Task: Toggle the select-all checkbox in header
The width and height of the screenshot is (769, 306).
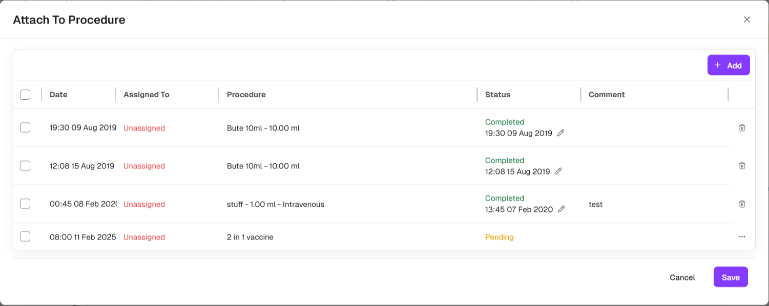Action: pos(25,95)
